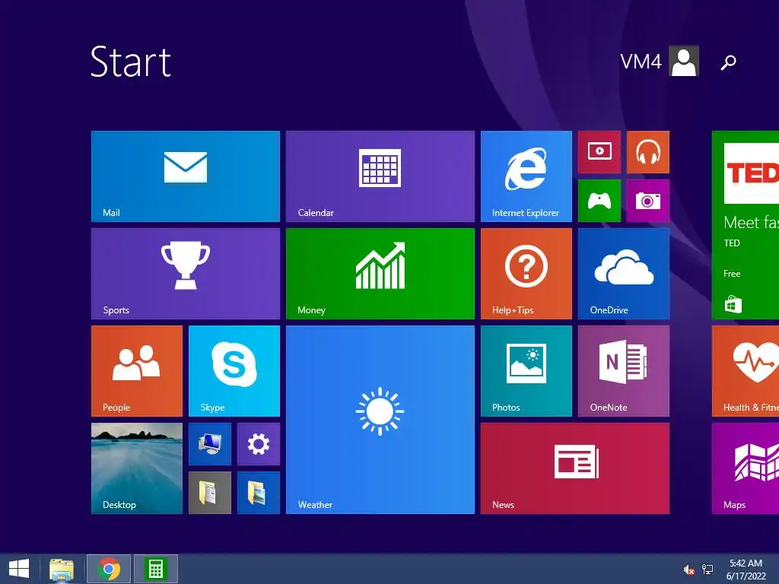Switch to Calculator in the taskbar
The height and width of the screenshot is (584, 779).
pyautogui.click(x=155, y=569)
